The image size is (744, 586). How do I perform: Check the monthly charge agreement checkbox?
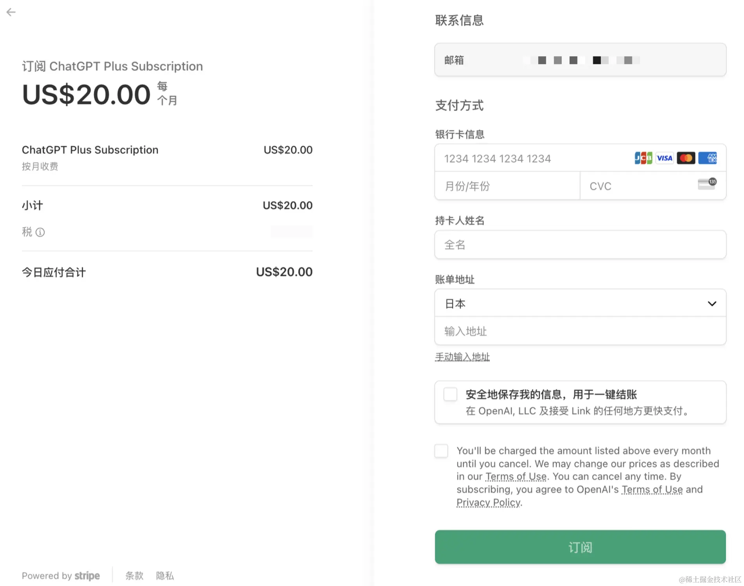pos(441,451)
